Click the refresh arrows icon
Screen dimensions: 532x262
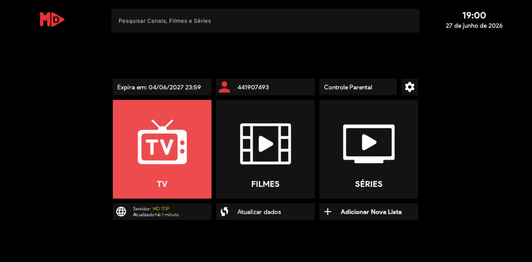[224, 211]
